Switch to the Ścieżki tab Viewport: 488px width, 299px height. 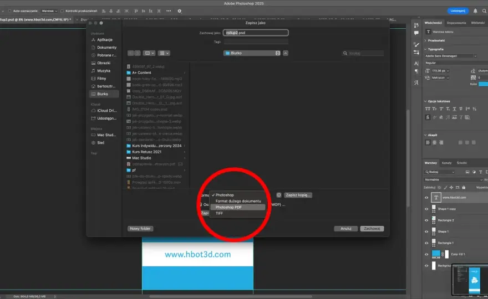(462, 163)
